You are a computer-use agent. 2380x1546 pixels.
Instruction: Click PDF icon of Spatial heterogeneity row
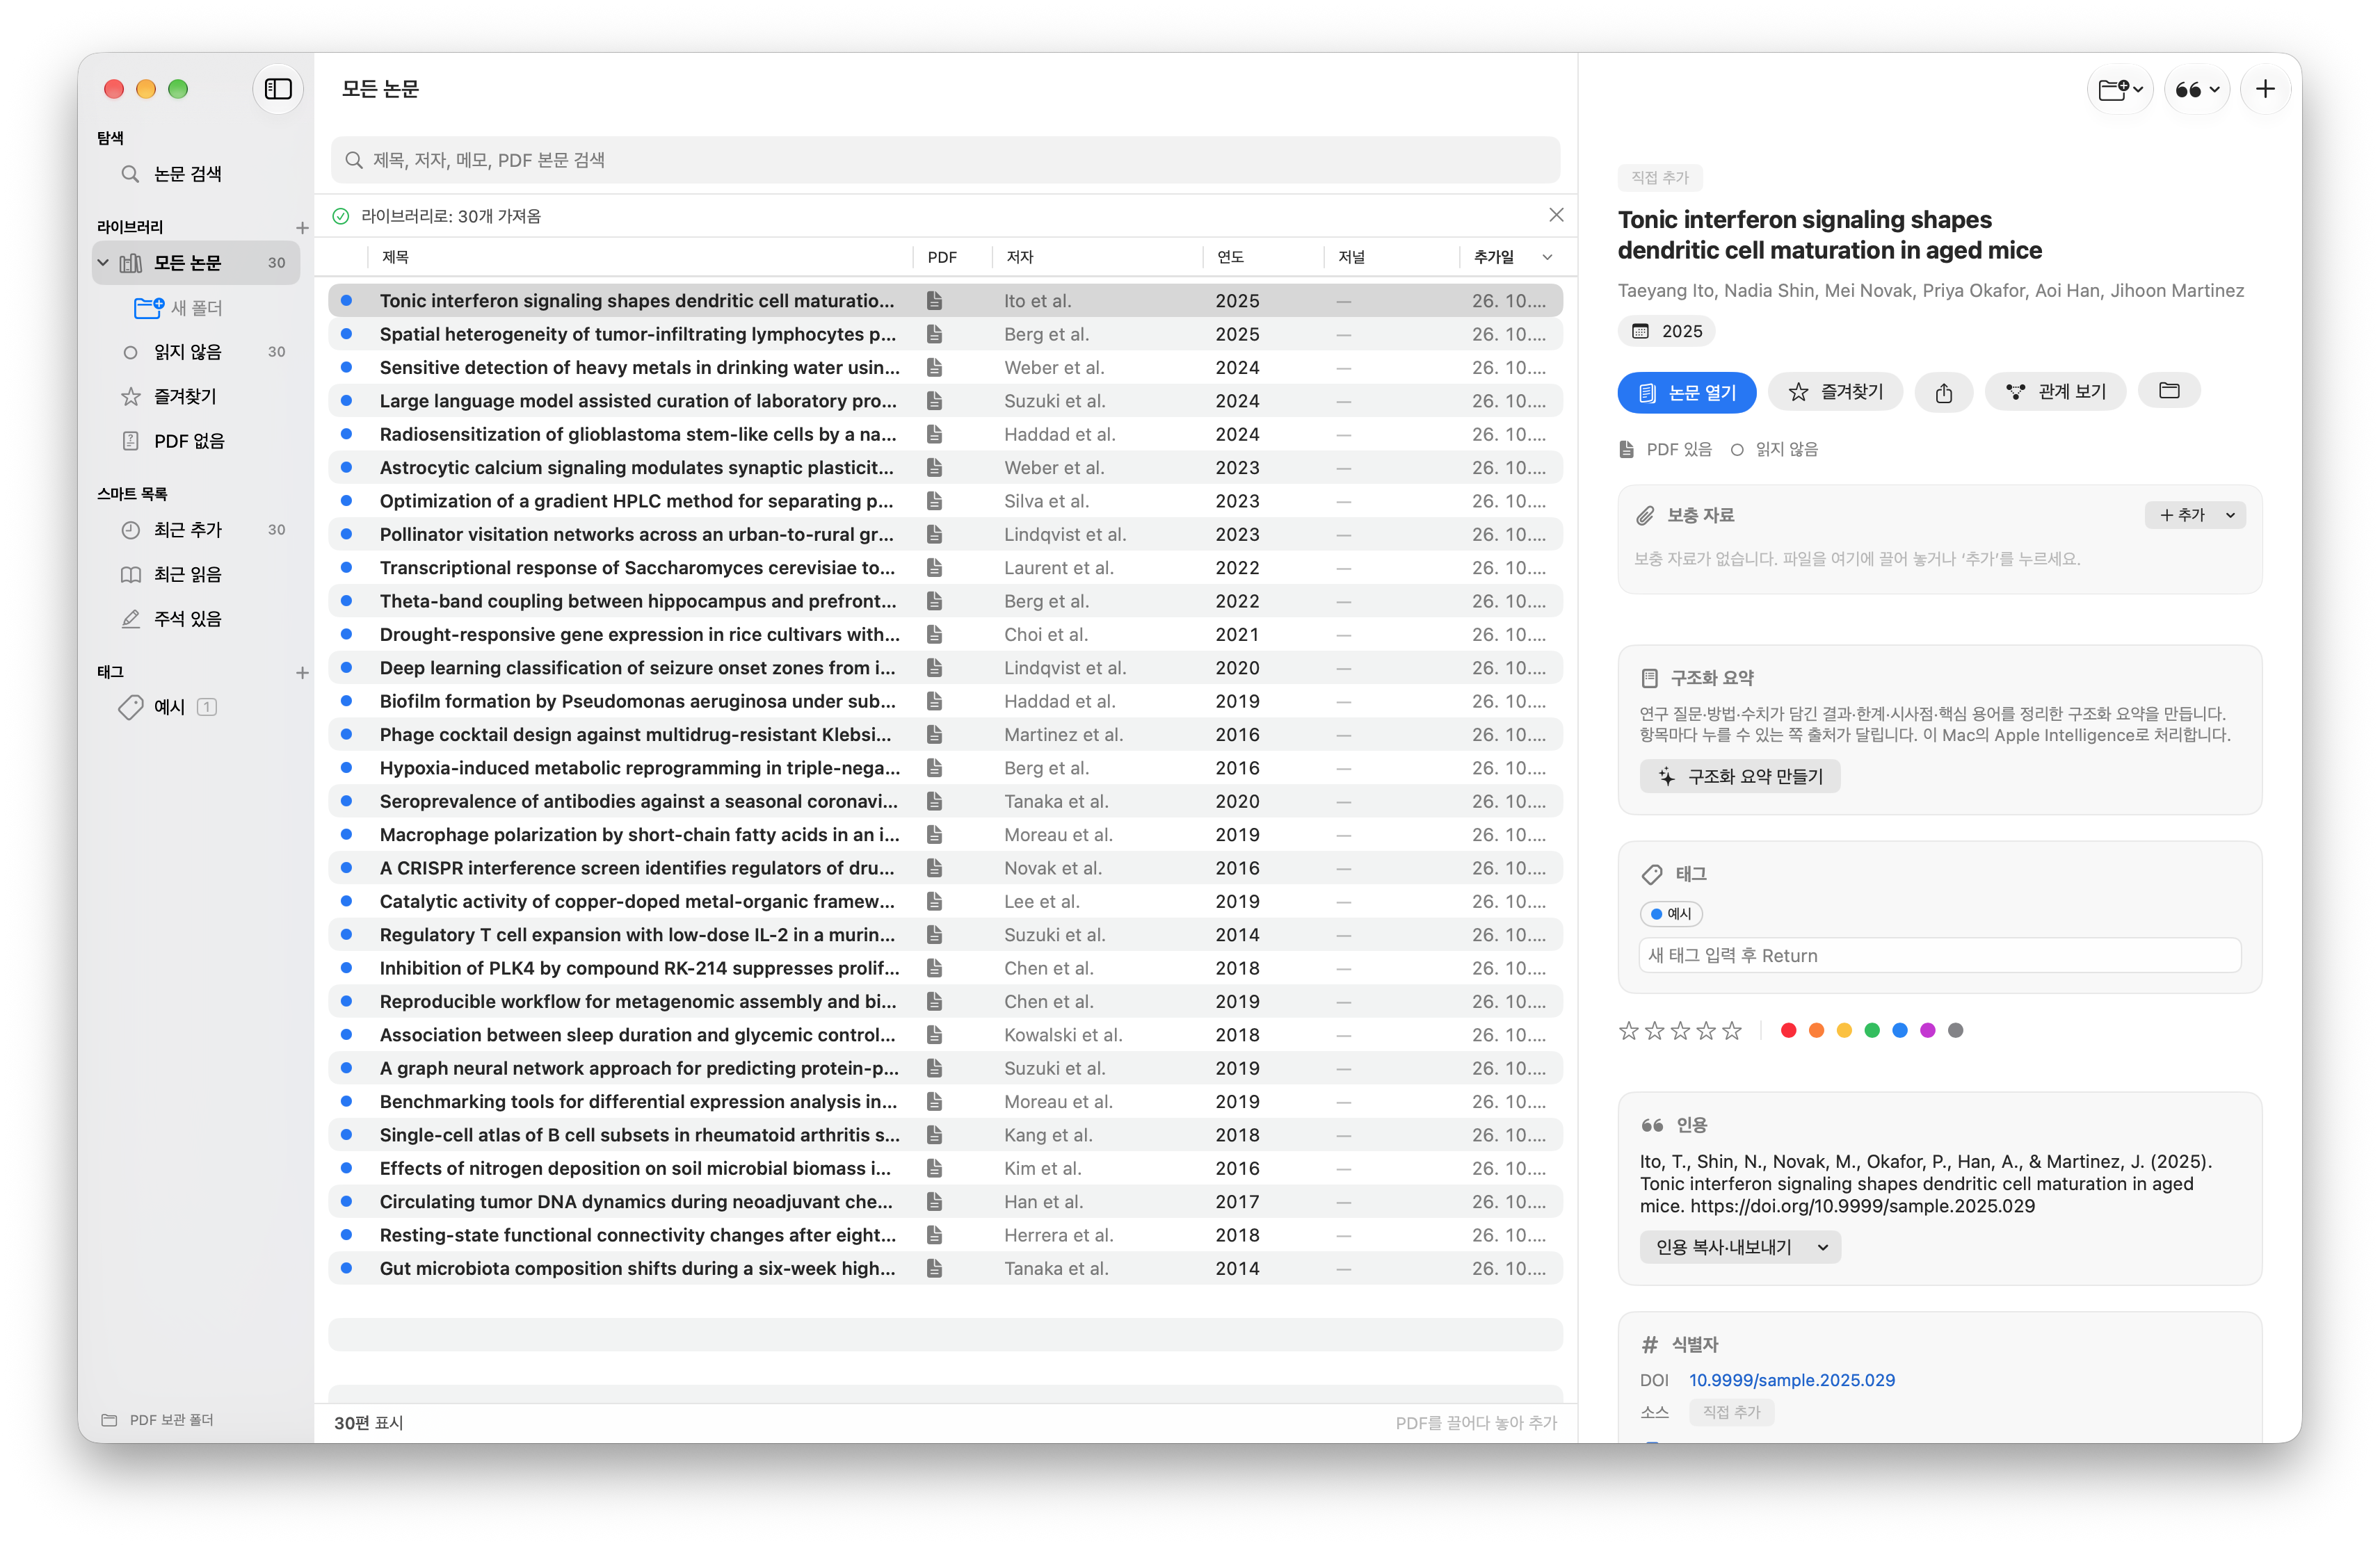[934, 334]
